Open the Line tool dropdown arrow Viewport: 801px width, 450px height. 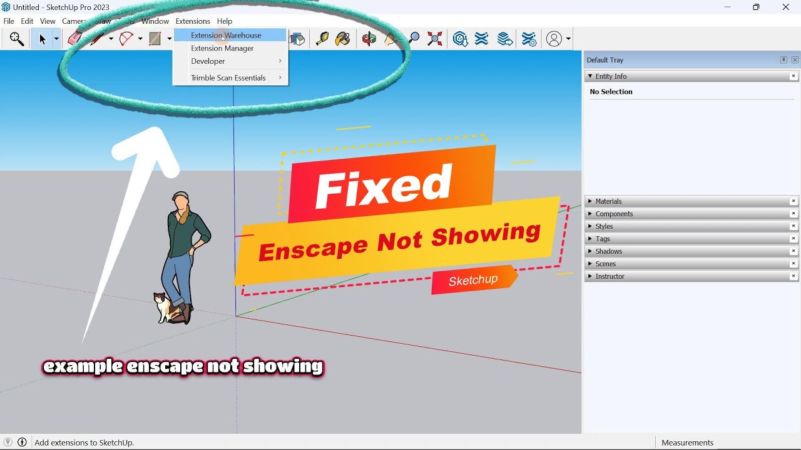click(x=111, y=39)
